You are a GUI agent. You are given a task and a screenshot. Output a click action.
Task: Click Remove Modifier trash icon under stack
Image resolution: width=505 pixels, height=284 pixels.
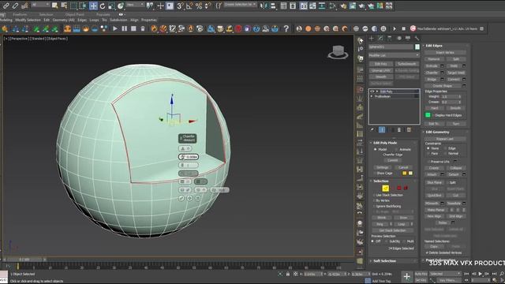[x=399, y=129]
